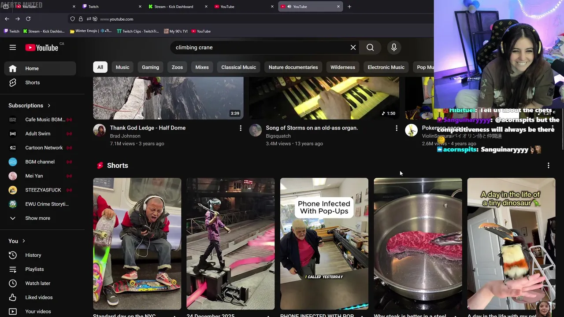Select the Gaming filter chip

click(150, 67)
